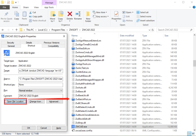Click ZWSOFT in the address path

click(x=73, y=30)
